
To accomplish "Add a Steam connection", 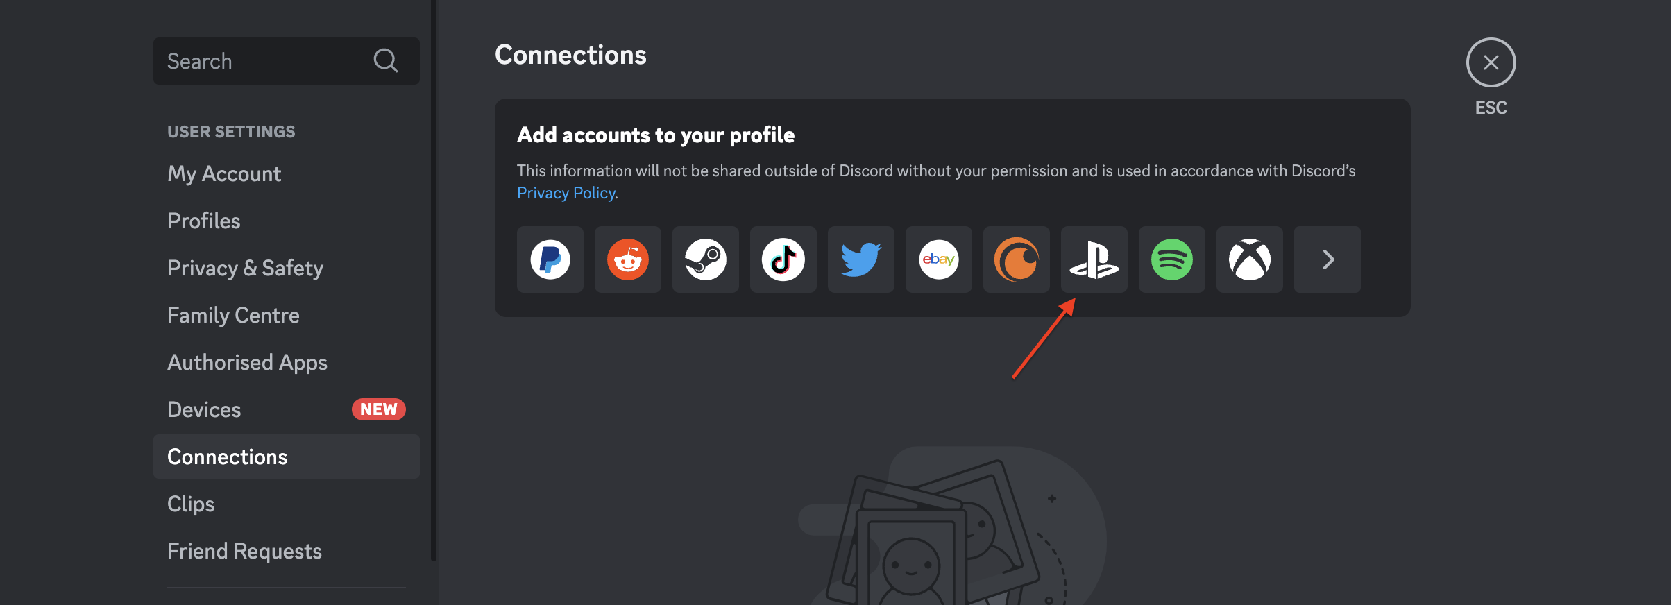I will tap(705, 260).
